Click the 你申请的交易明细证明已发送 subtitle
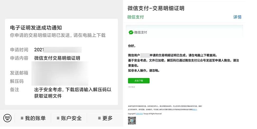The width and height of the screenshot is (257, 129). click(x=58, y=35)
